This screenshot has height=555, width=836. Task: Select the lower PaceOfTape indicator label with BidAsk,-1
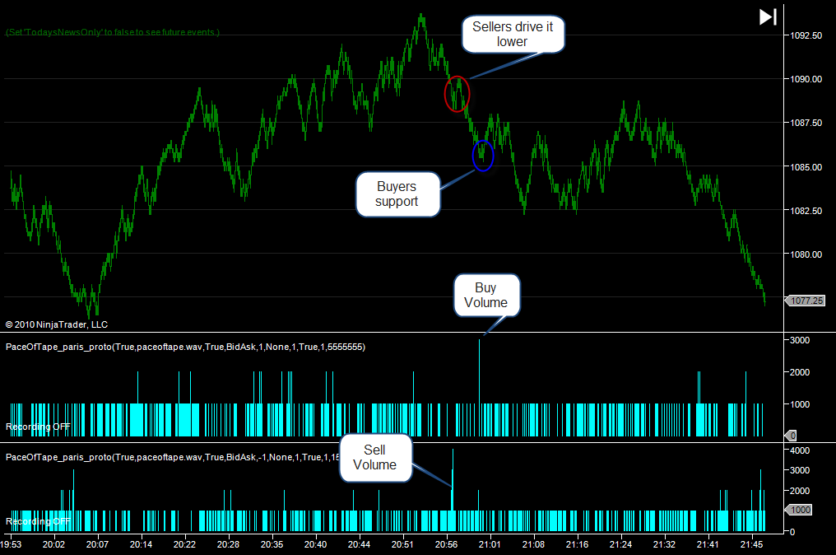[x=173, y=457]
